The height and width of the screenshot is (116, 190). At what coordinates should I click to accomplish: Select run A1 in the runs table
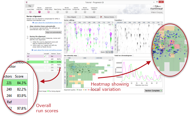pyautogui.click(x=44, y=56)
